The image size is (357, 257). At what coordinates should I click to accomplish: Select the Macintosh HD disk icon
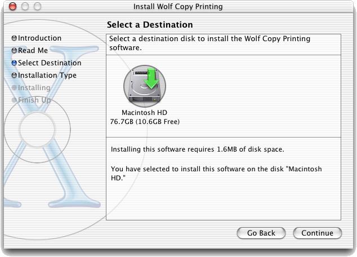145,86
